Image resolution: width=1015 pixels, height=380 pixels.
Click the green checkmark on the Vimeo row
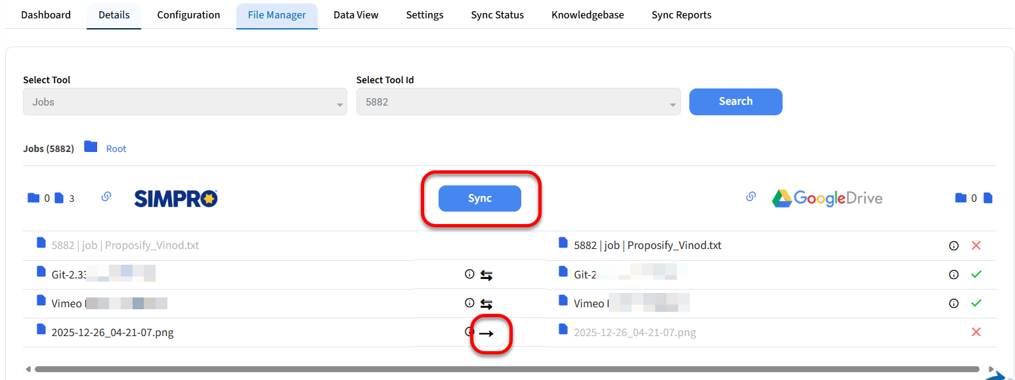coord(976,303)
